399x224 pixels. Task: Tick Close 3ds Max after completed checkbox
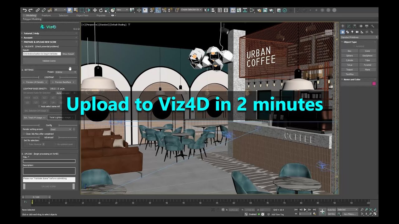(24, 134)
